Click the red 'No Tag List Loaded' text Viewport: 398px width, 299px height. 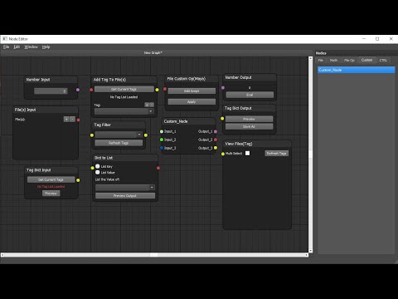click(x=51, y=187)
